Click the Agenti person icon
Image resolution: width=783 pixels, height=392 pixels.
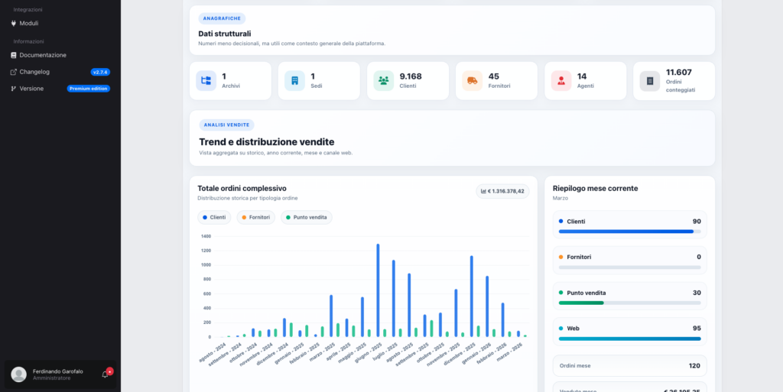(561, 81)
